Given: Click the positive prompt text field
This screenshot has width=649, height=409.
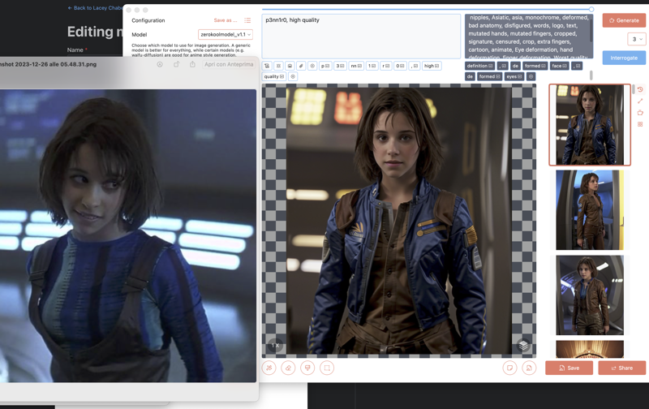Looking at the screenshot, I should pyautogui.click(x=361, y=37).
